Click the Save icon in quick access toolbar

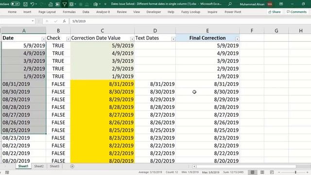tap(25, 4)
